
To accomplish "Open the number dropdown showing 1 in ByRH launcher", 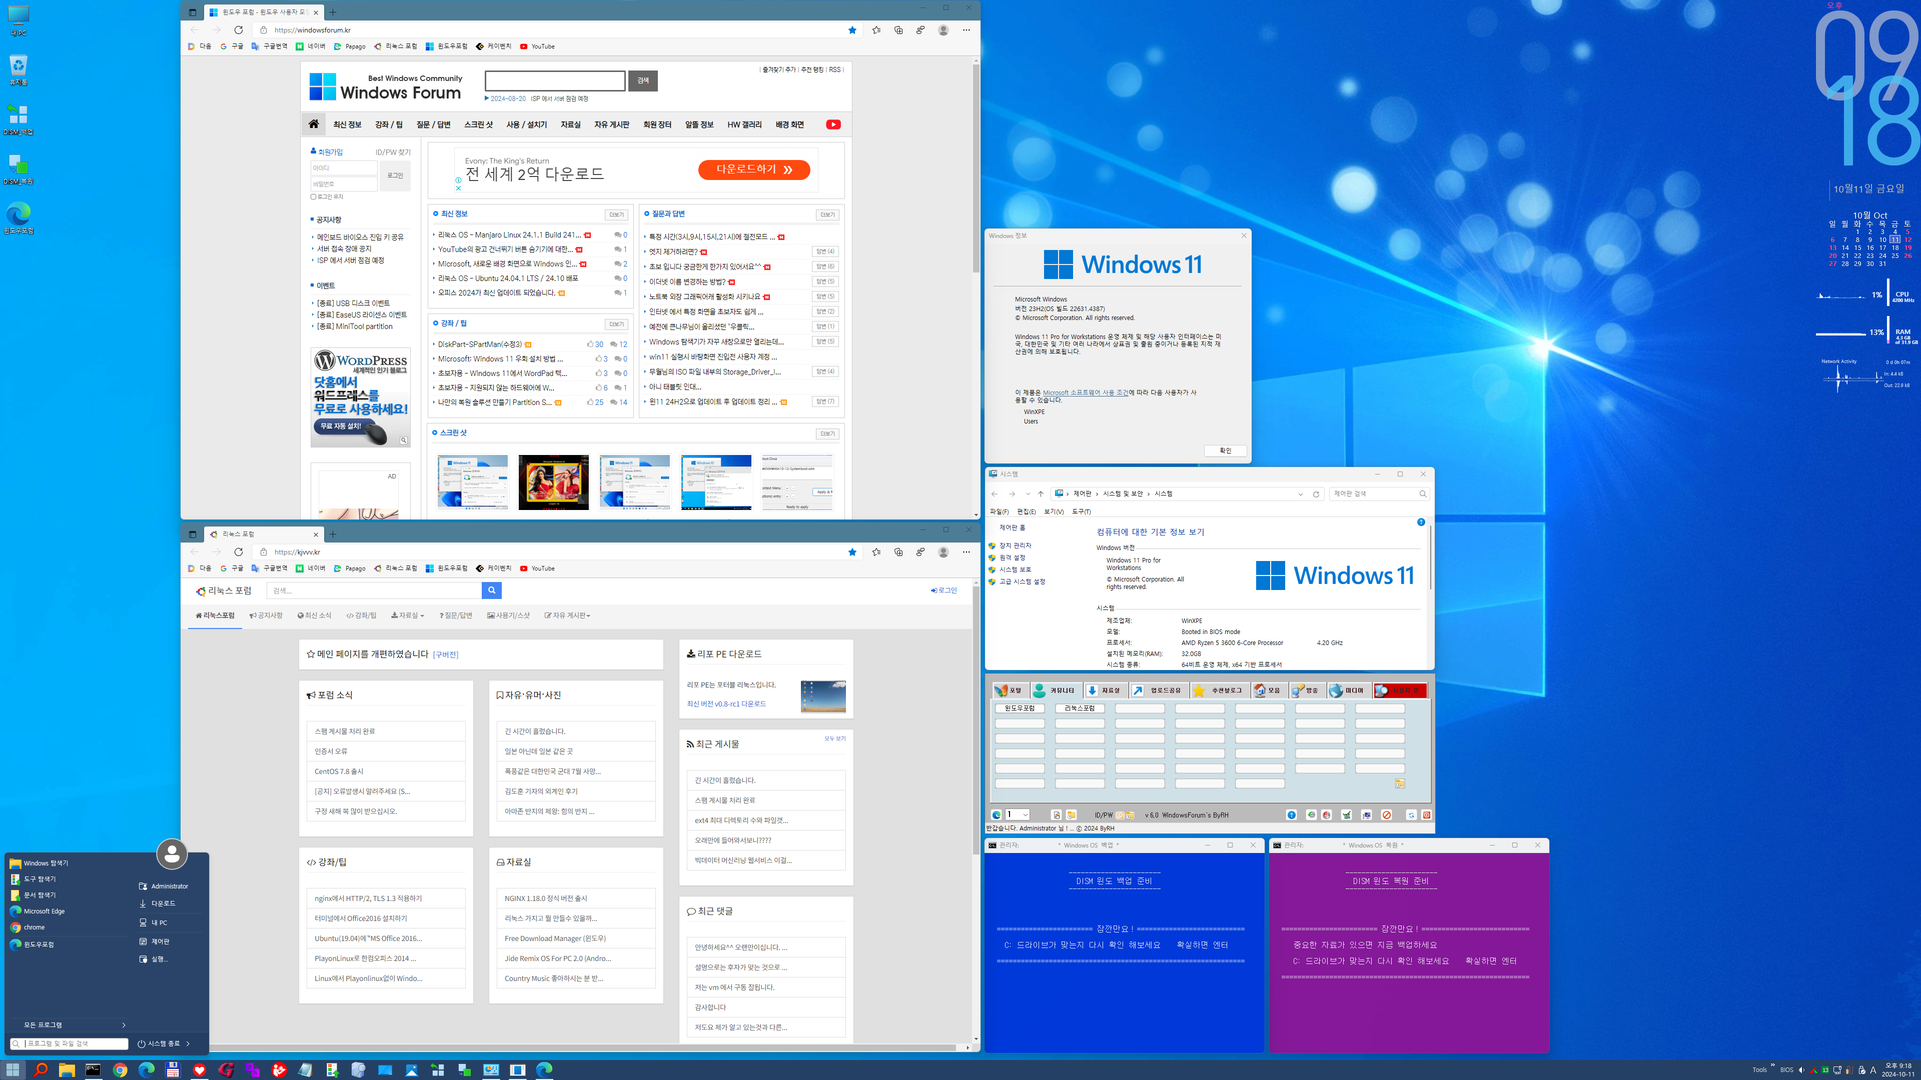I will tap(1017, 814).
